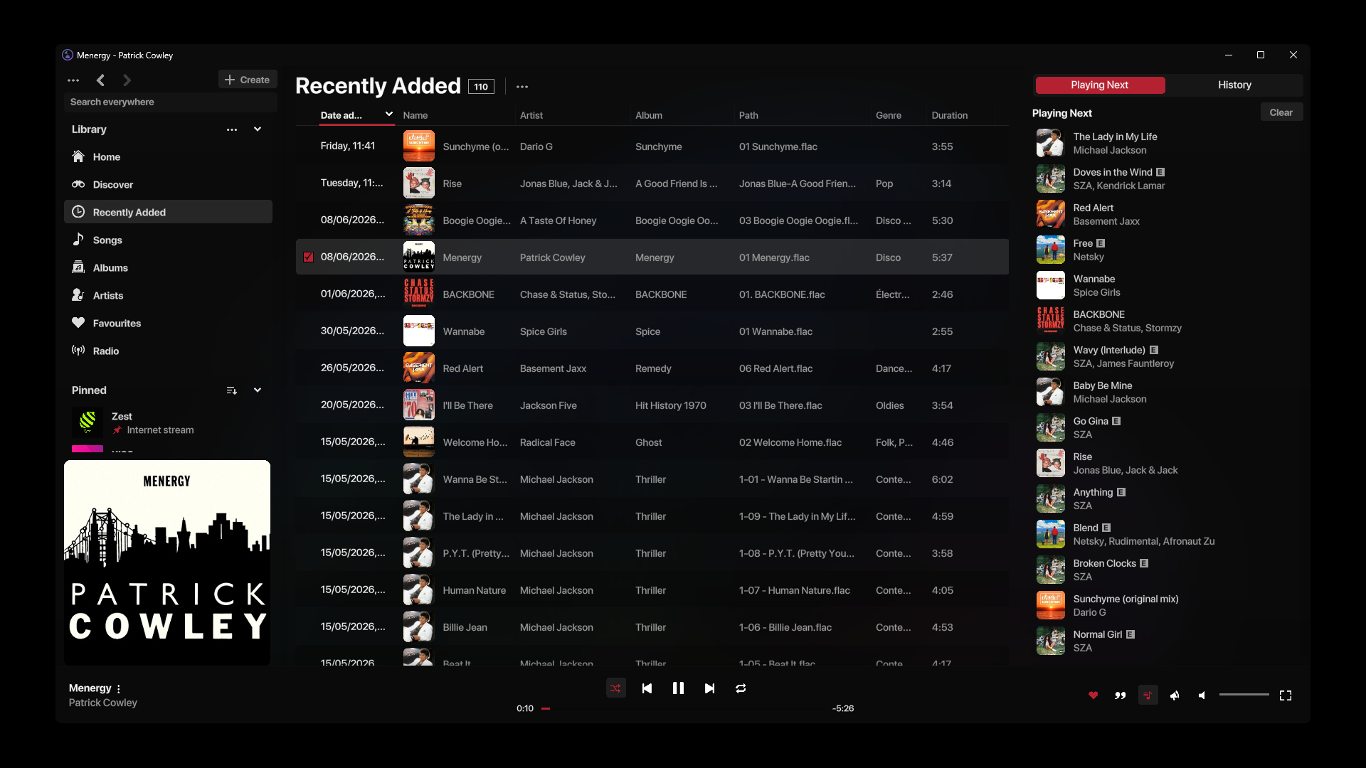Enter fullscreen mode
This screenshot has height=768, width=1366.
tap(1286, 695)
